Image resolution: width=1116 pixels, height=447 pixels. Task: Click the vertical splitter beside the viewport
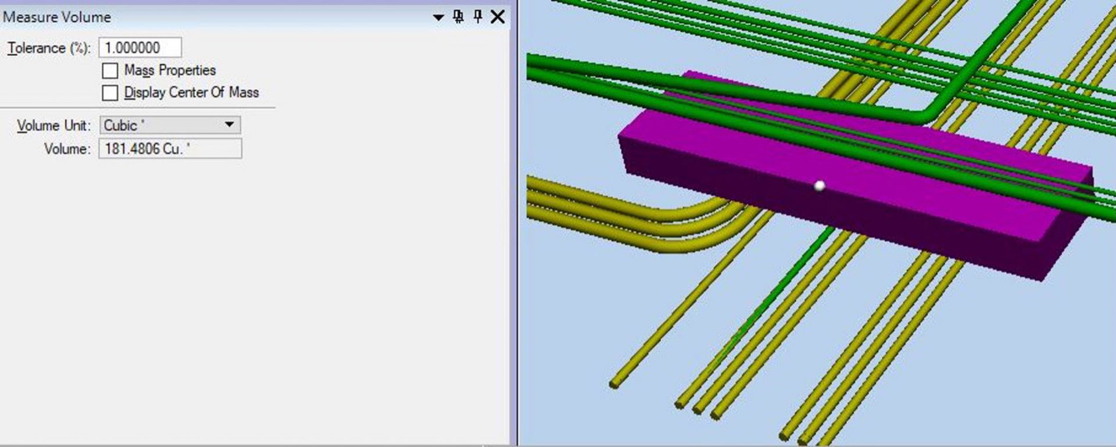click(514, 233)
